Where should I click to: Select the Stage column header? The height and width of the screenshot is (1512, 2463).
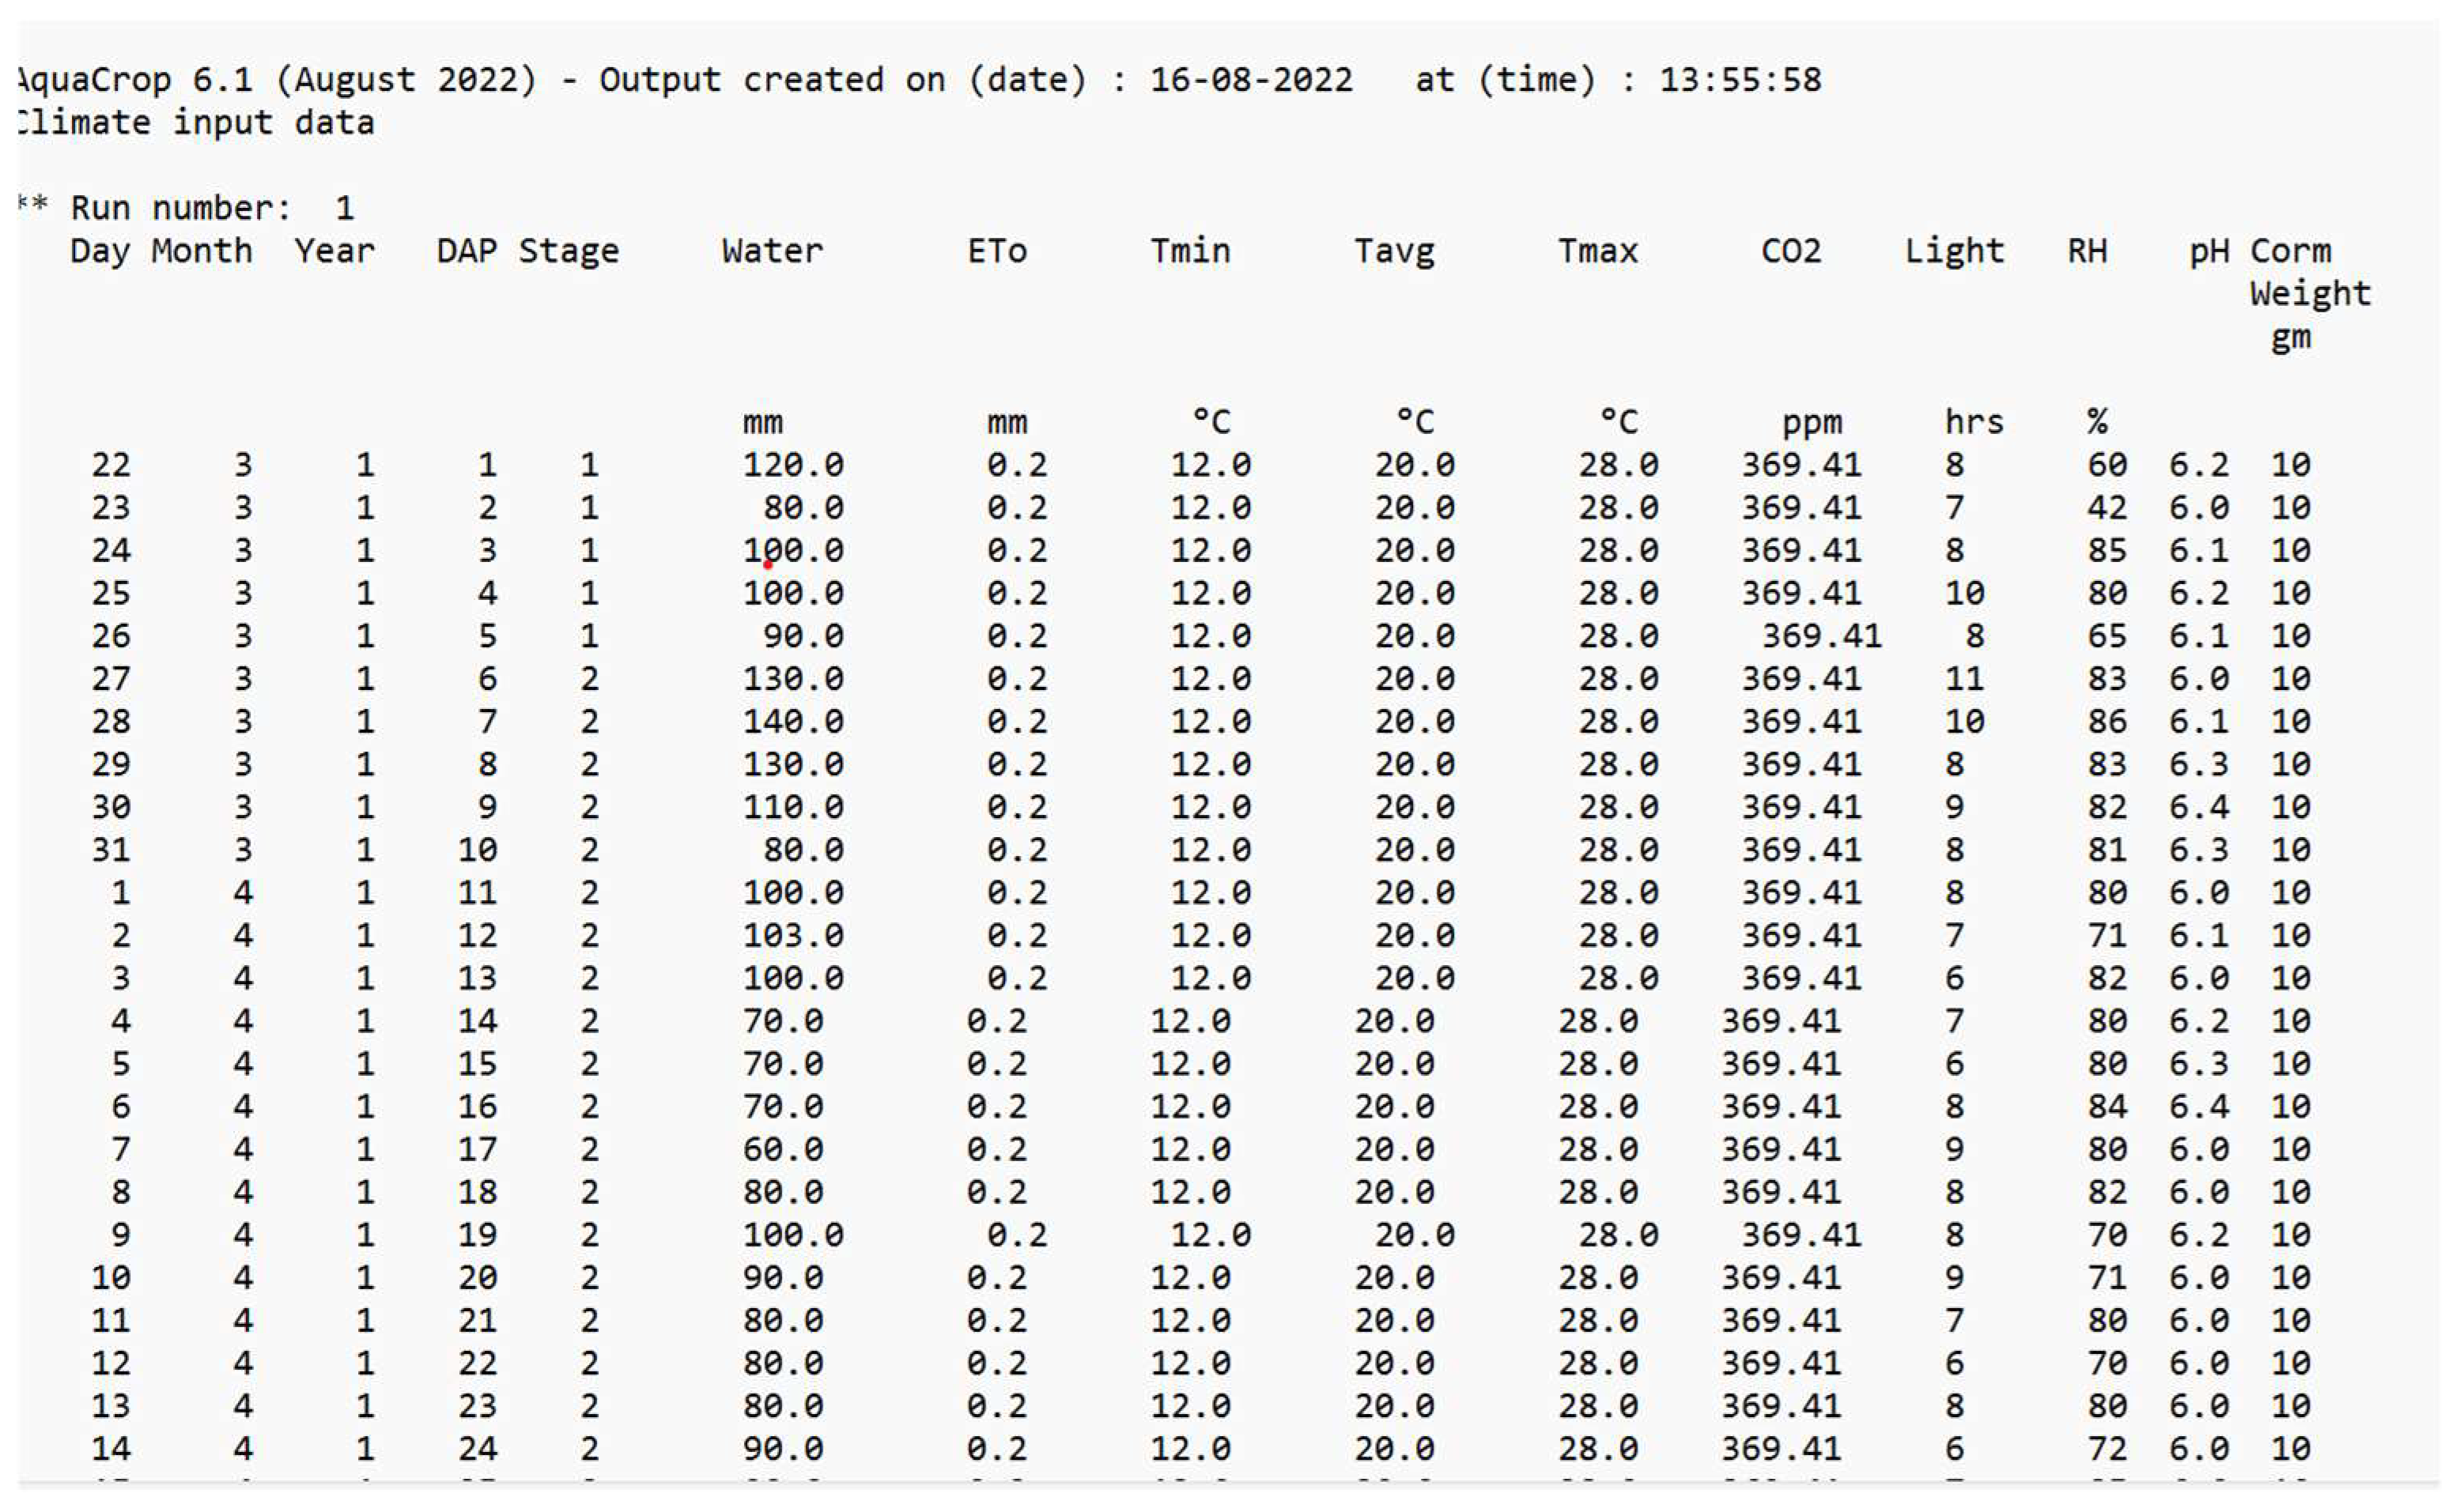[569, 251]
